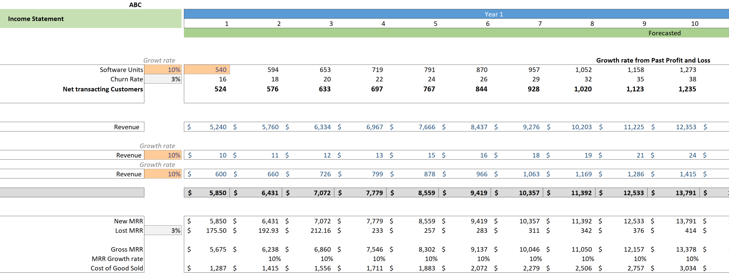Click the New MRR label

tap(128, 221)
